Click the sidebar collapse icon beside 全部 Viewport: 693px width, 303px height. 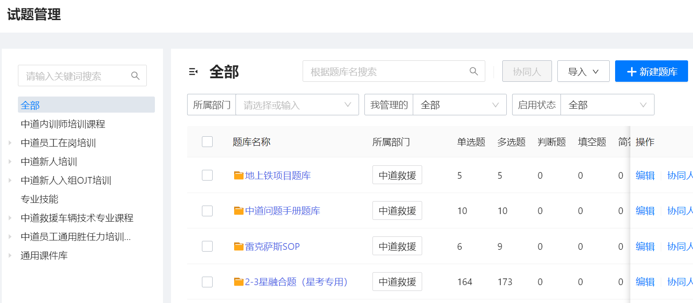[x=193, y=72]
